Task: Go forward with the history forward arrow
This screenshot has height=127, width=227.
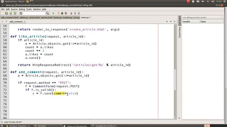Action: pyautogui.click(x=6, y=22)
